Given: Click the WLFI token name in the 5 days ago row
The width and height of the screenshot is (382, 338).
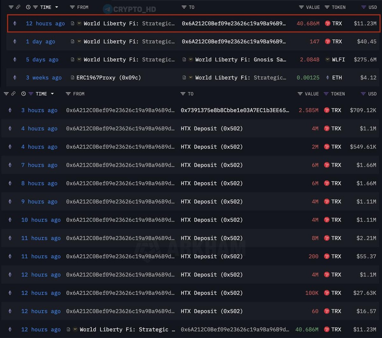Looking at the screenshot, I should [338, 60].
